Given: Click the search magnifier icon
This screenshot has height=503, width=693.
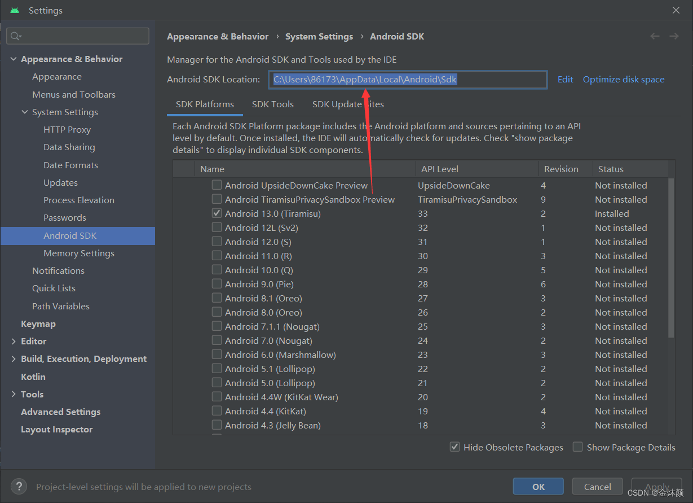Looking at the screenshot, I should pyautogui.click(x=15, y=36).
